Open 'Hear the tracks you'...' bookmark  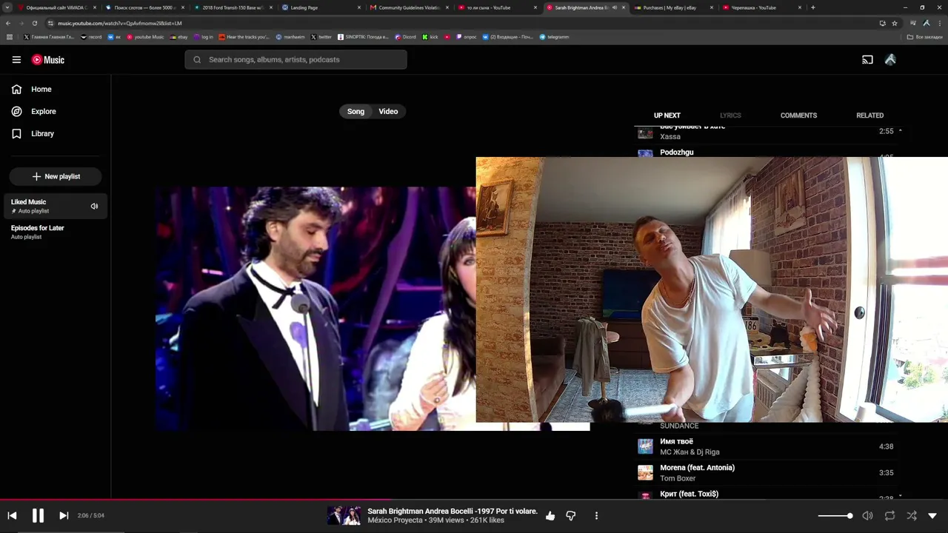coord(244,37)
